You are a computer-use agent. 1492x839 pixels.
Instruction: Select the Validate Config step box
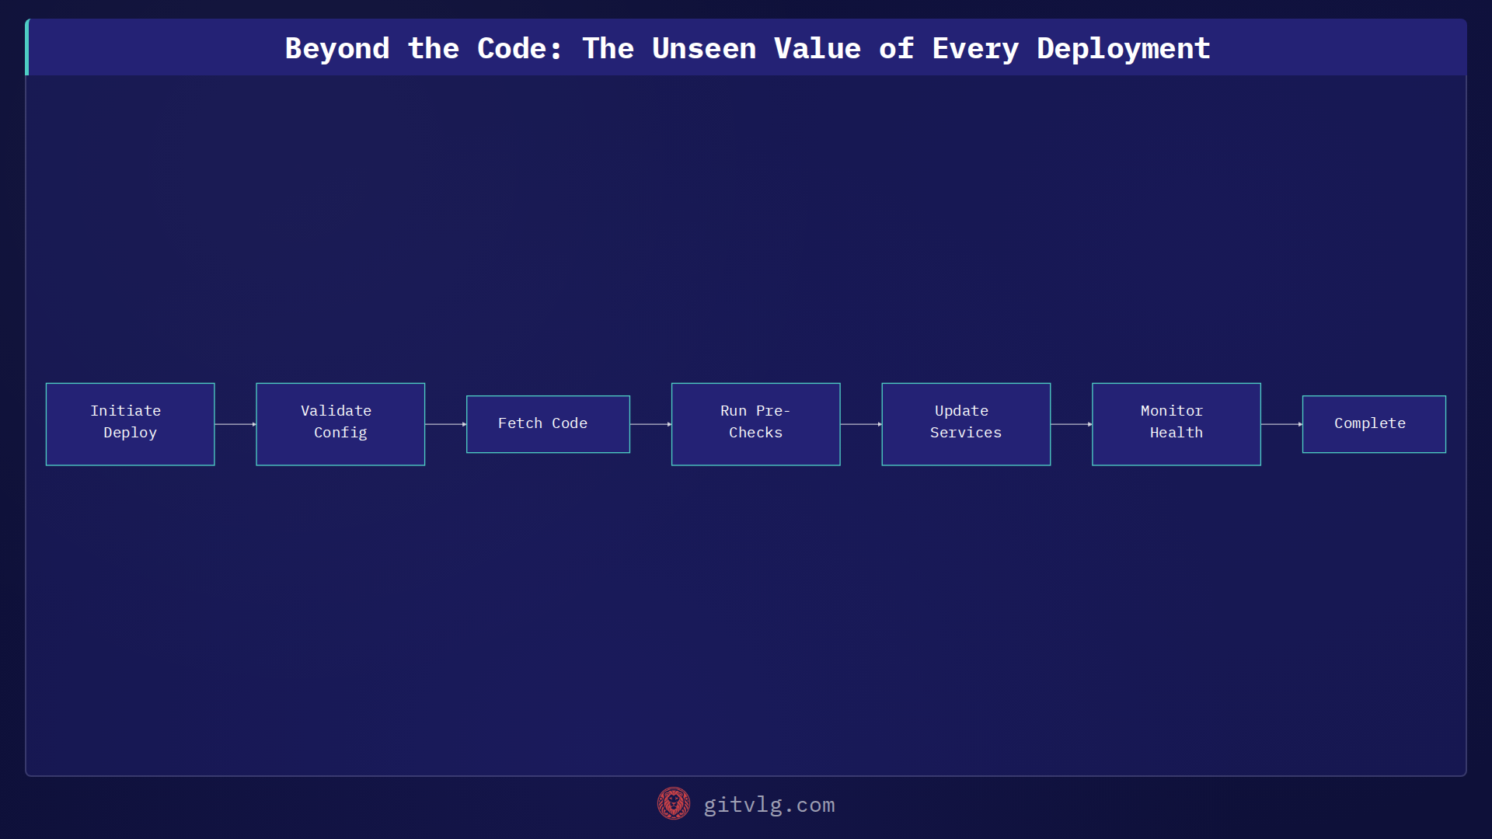(x=340, y=424)
